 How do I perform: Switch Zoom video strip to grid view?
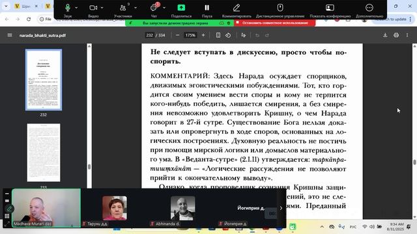click(x=7, y=216)
